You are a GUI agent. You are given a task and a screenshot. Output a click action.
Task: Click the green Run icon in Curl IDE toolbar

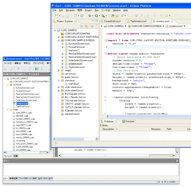pyautogui.click(x=37, y=69)
